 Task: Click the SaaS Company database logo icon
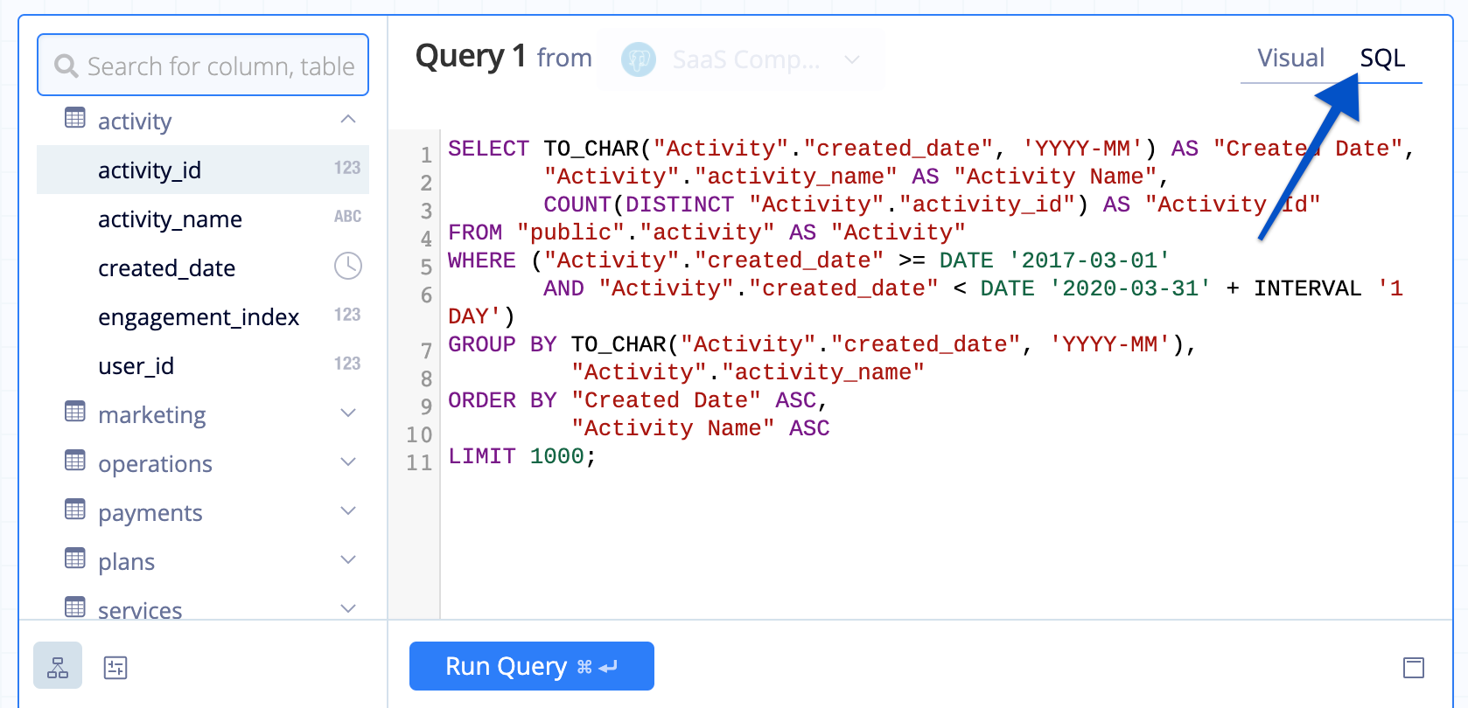tap(639, 59)
